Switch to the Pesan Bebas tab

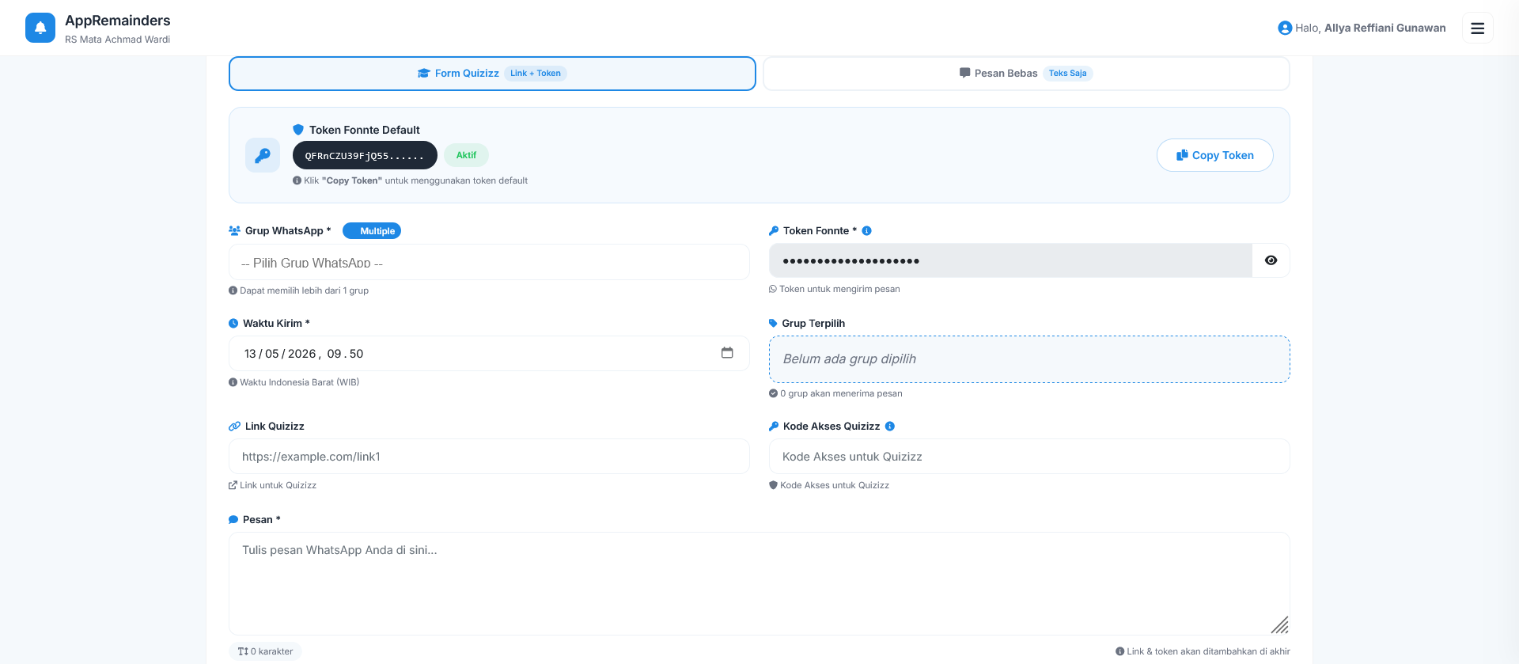coord(1026,74)
